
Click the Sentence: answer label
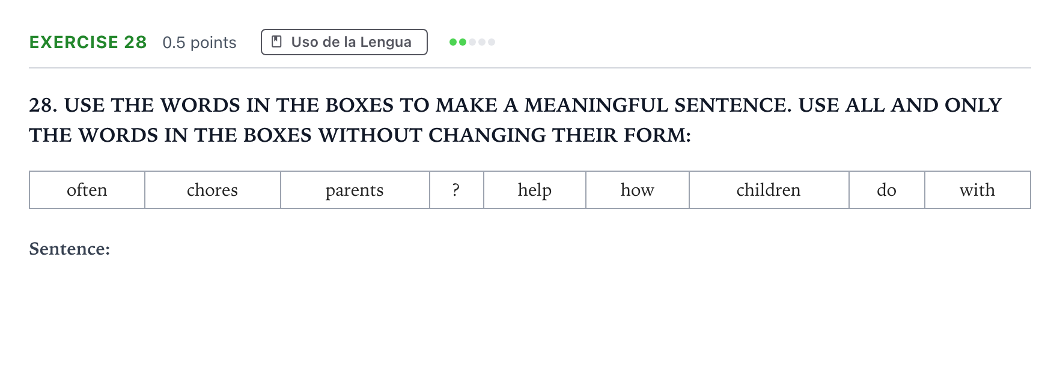70,249
